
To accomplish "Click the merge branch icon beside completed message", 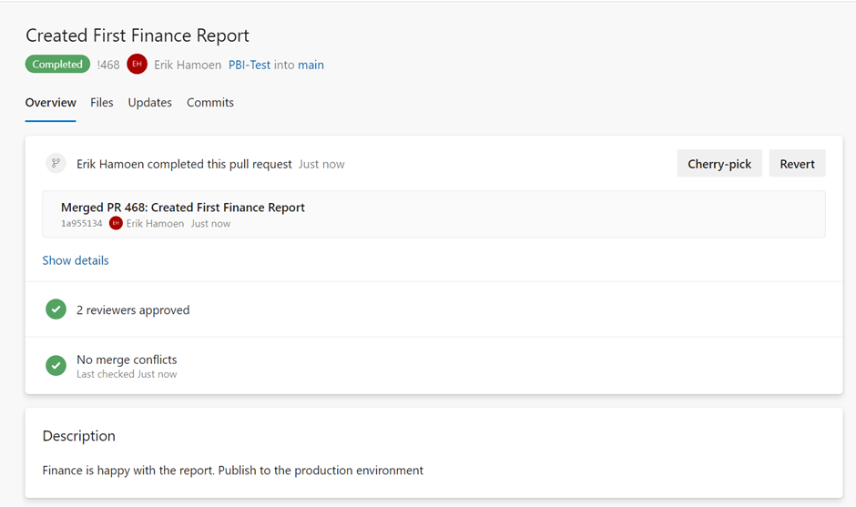I will [56, 163].
